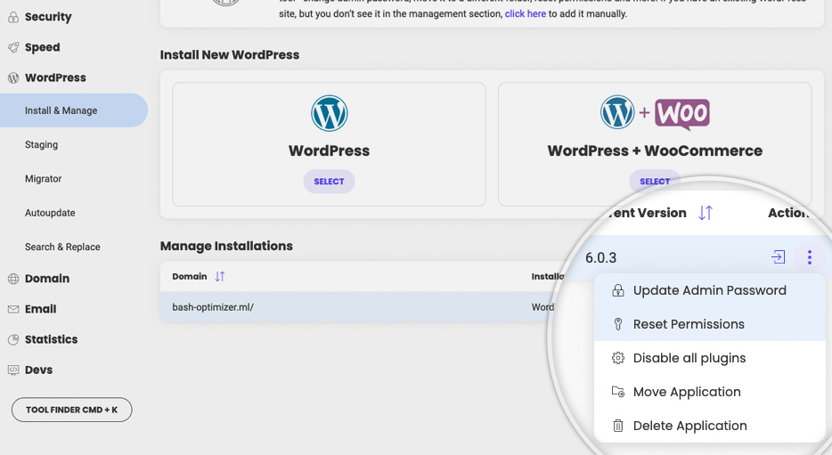Click the WordPress sidebar logo icon
This screenshot has width=832, height=455.
(x=13, y=78)
